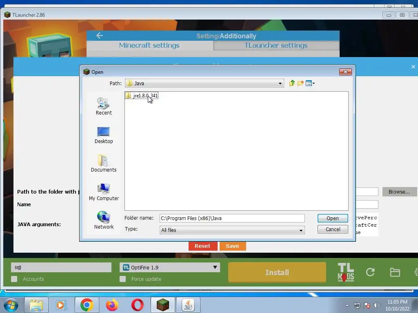This screenshot has height=313, width=418.
Task: Click the taskbar clock showing 11:05 PM
Action: pyautogui.click(x=397, y=305)
